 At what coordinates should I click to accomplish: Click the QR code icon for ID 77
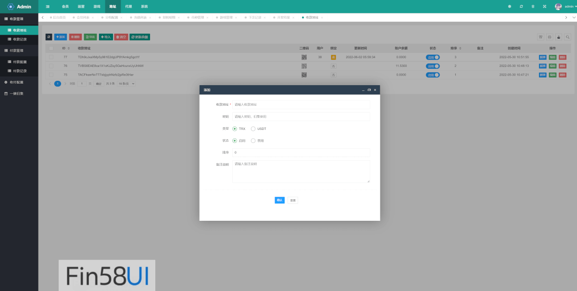coord(304,57)
